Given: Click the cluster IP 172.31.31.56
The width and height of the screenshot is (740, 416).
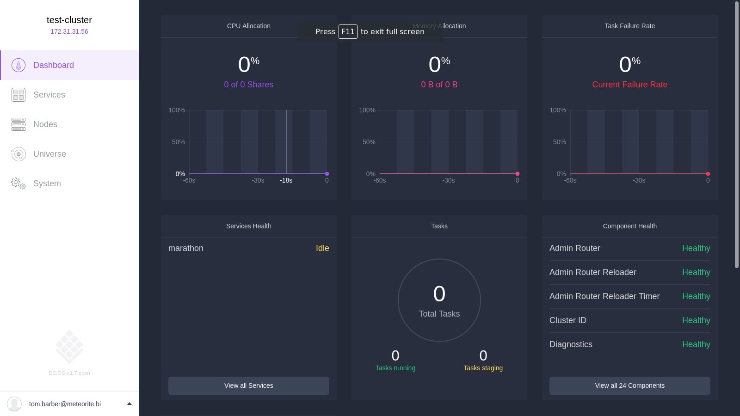Looking at the screenshot, I should pyautogui.click(x=69, y=31).
